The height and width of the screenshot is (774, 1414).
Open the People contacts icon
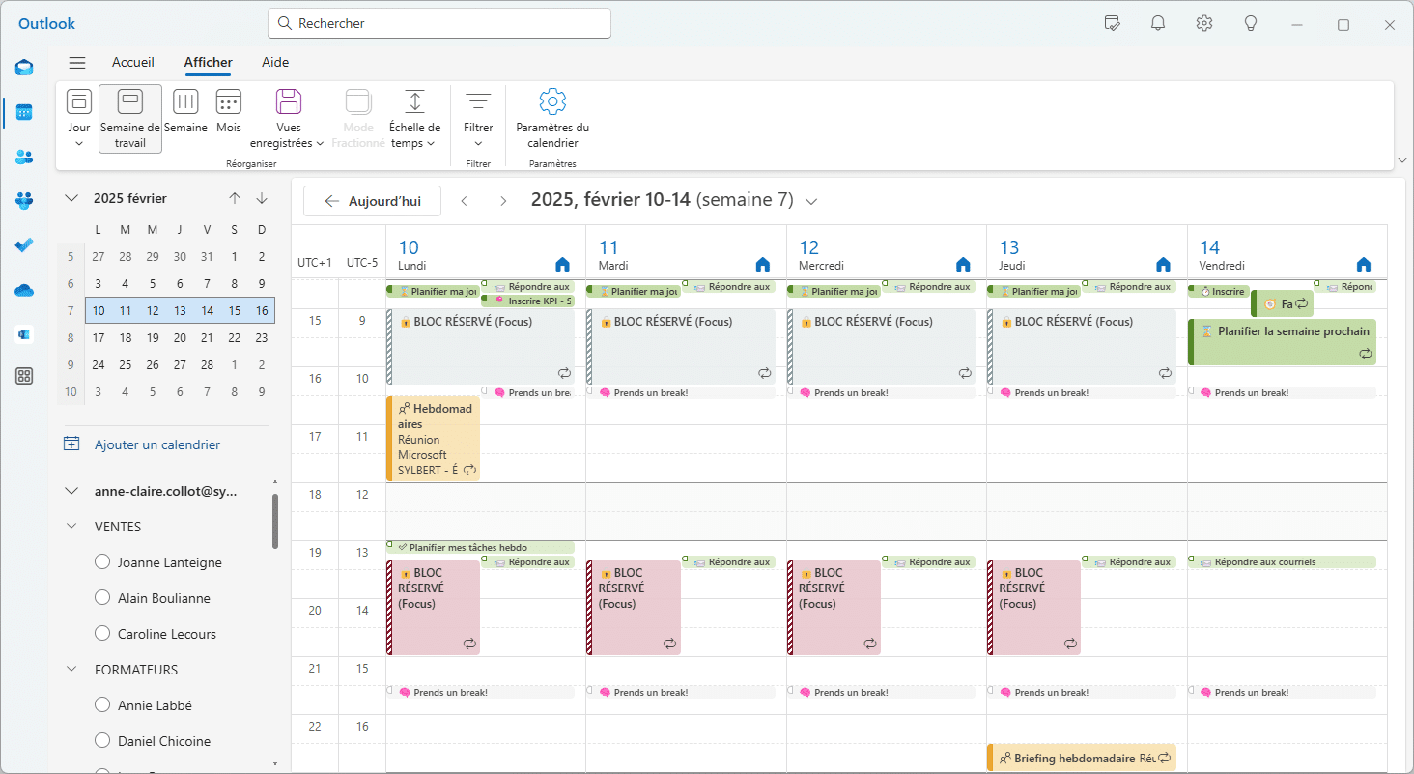[24, 157]
